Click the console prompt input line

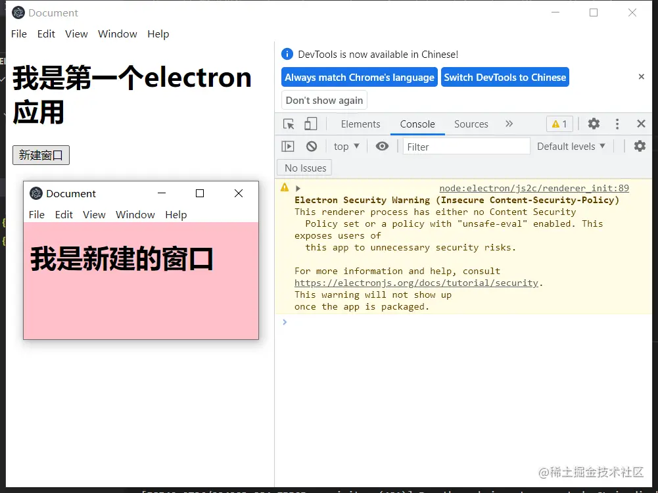463,322
